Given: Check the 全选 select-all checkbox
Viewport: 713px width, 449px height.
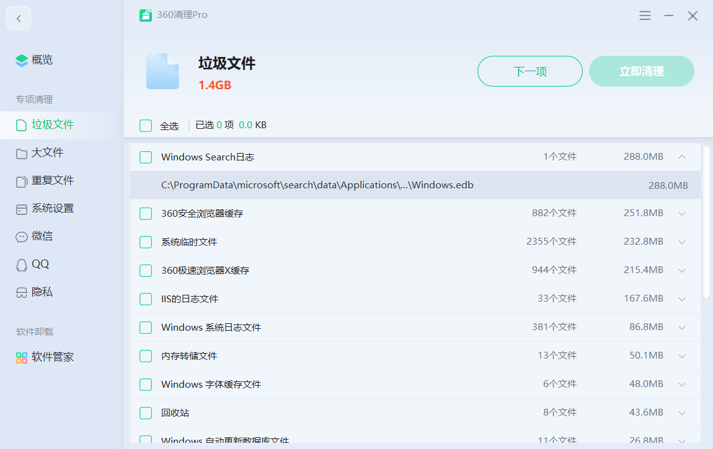Looking at the screenshot, I should click(146, 126).
